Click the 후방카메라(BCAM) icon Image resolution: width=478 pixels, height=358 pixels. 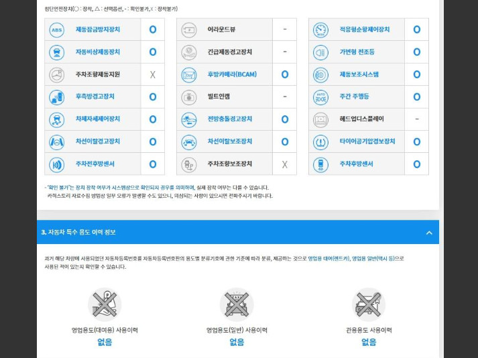click(x=188, y=74)
